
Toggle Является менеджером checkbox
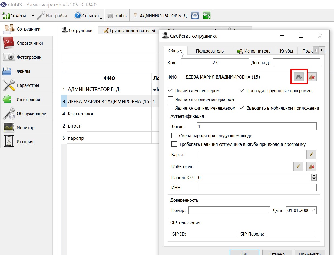170,91
